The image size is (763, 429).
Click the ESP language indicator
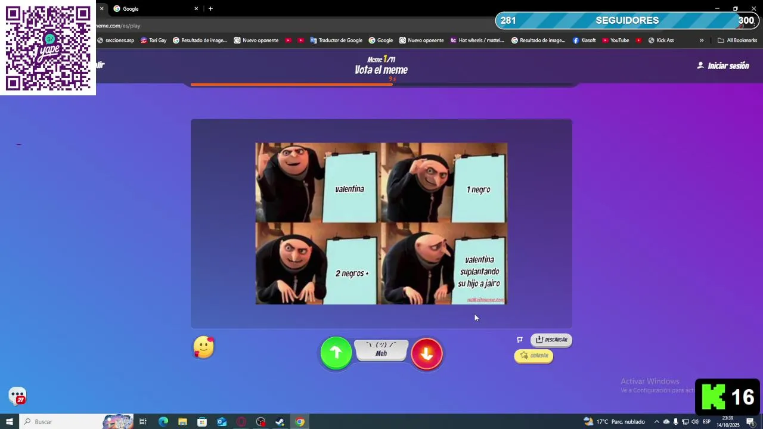(x=707, y=422)
